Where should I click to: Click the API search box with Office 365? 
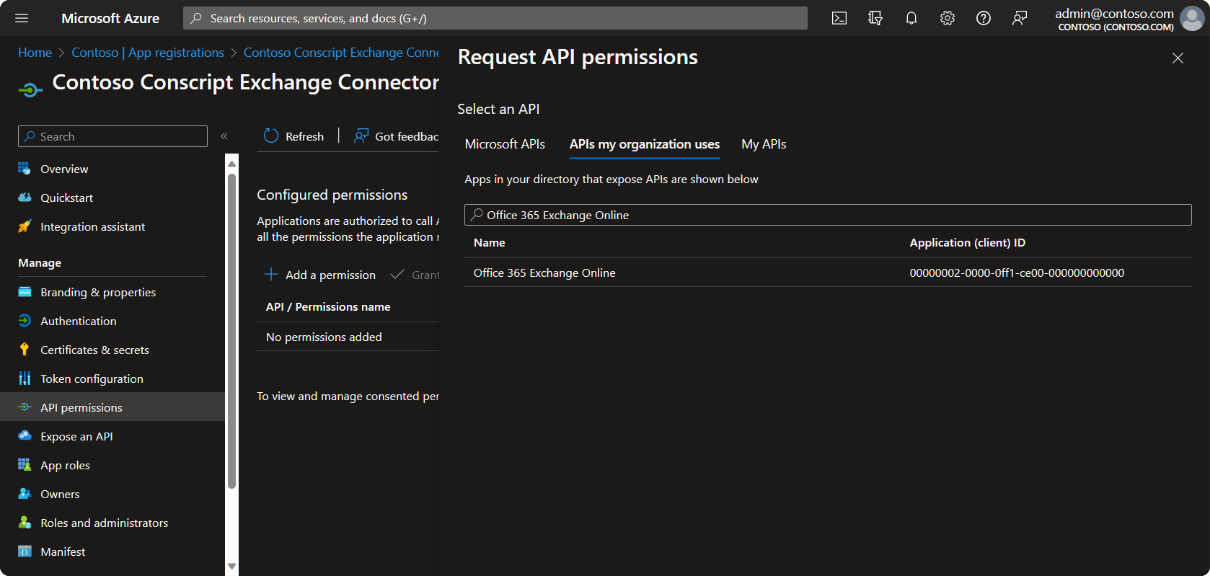[828, 215]
